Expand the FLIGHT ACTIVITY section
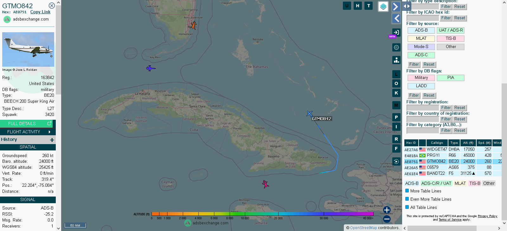The height and width of the screenshot is (231, 507). [x=28, y=132]
